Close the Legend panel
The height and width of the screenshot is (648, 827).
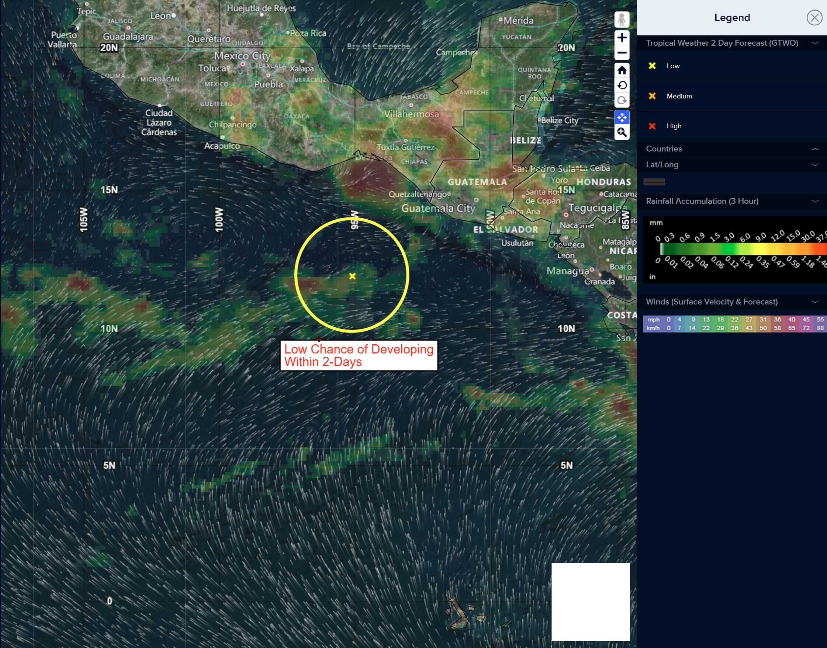click(814, 18)
